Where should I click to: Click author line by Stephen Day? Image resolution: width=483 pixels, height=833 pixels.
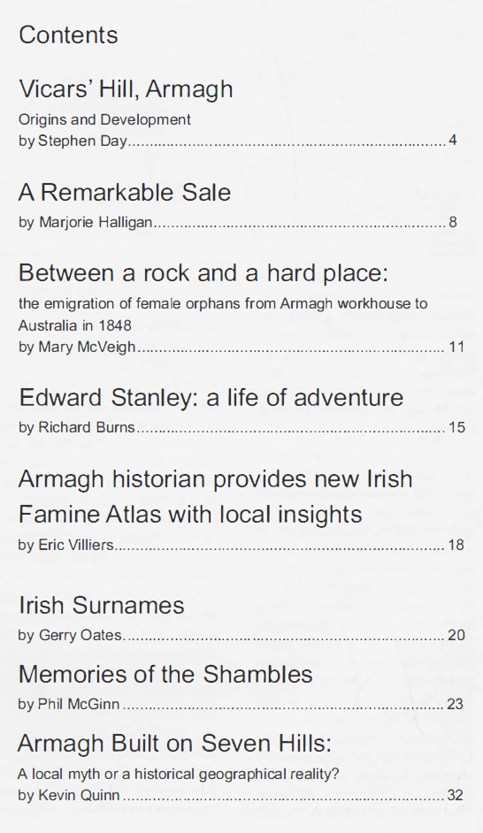(73, 141)
